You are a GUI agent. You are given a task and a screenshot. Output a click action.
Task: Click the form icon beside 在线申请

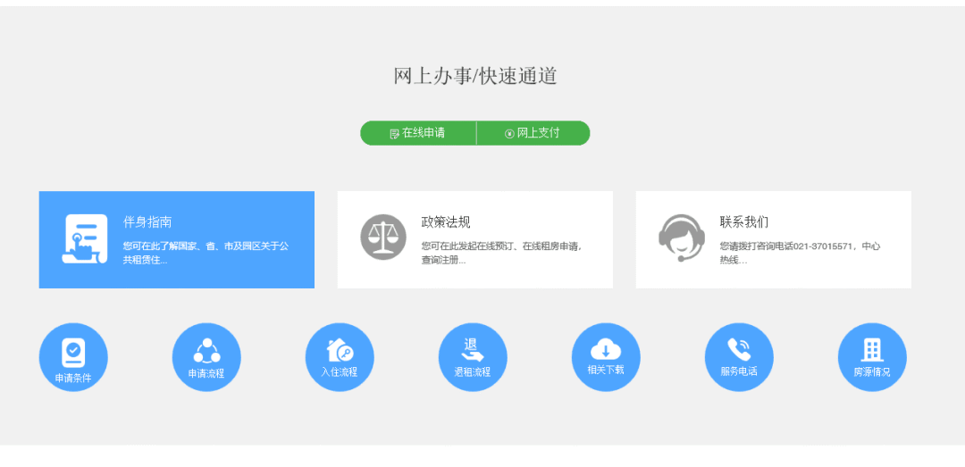pyautogui.click(x=395, y=134)
